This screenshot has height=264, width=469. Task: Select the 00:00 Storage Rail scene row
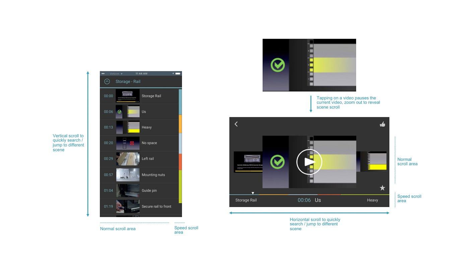[139, 96]
